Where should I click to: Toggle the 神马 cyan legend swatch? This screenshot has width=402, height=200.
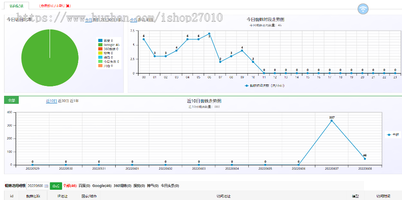pos(100,57)
